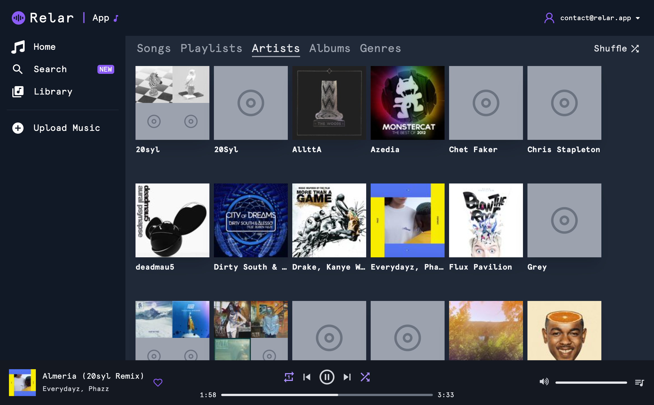The width and height of the screenshot is (654, 405).
Task: Mute the volume using speaker icon
Action: pos(544,382)
